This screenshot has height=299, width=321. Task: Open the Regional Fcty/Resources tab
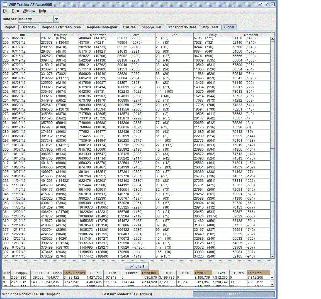(61, 27)
